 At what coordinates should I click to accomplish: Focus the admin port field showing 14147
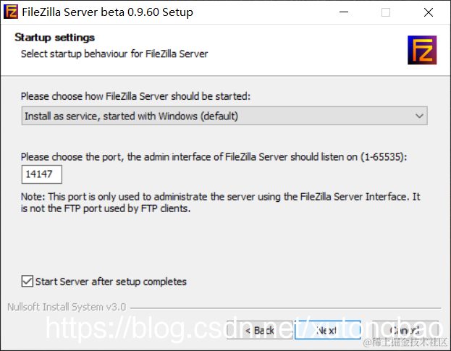tap(42, 174)
